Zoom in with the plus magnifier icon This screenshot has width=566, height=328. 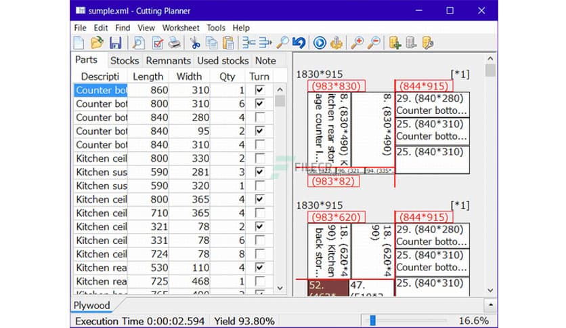(357, 43)
